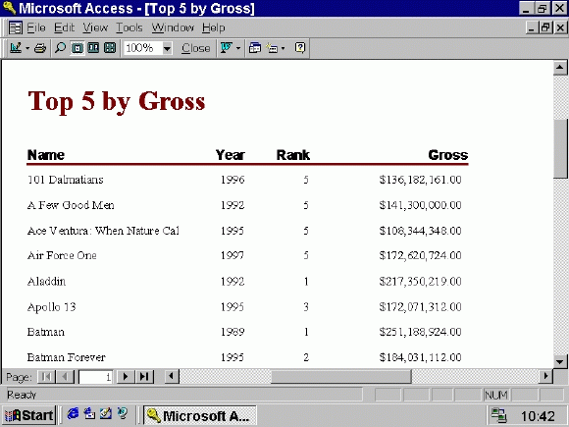
Task: Click the Office Assistant help icon
Action: point(300,48)
